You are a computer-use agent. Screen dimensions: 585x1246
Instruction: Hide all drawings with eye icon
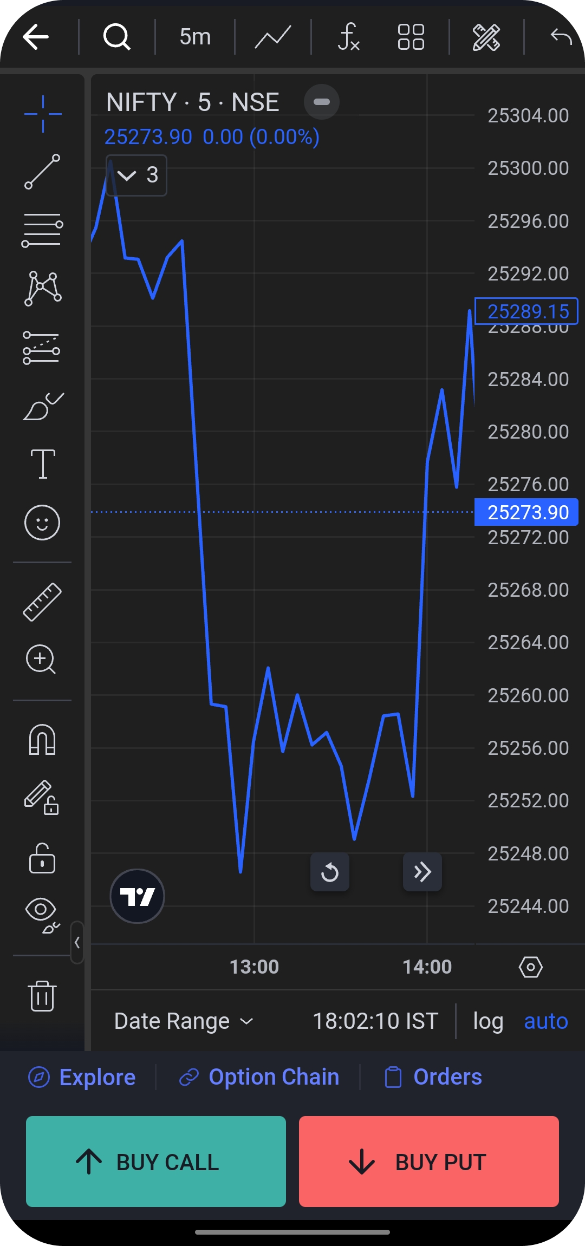[42, 915]
